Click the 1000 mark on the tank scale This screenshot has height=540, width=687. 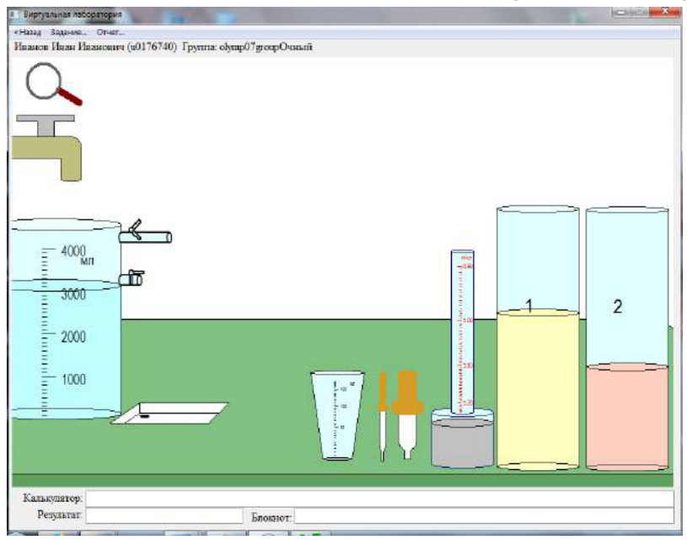73,380
